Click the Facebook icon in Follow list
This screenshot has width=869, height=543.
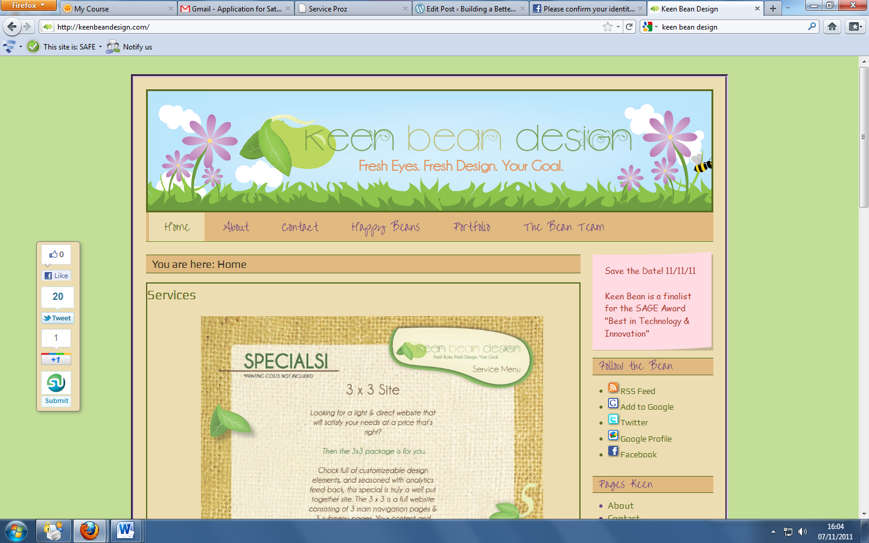pos(613,451)
